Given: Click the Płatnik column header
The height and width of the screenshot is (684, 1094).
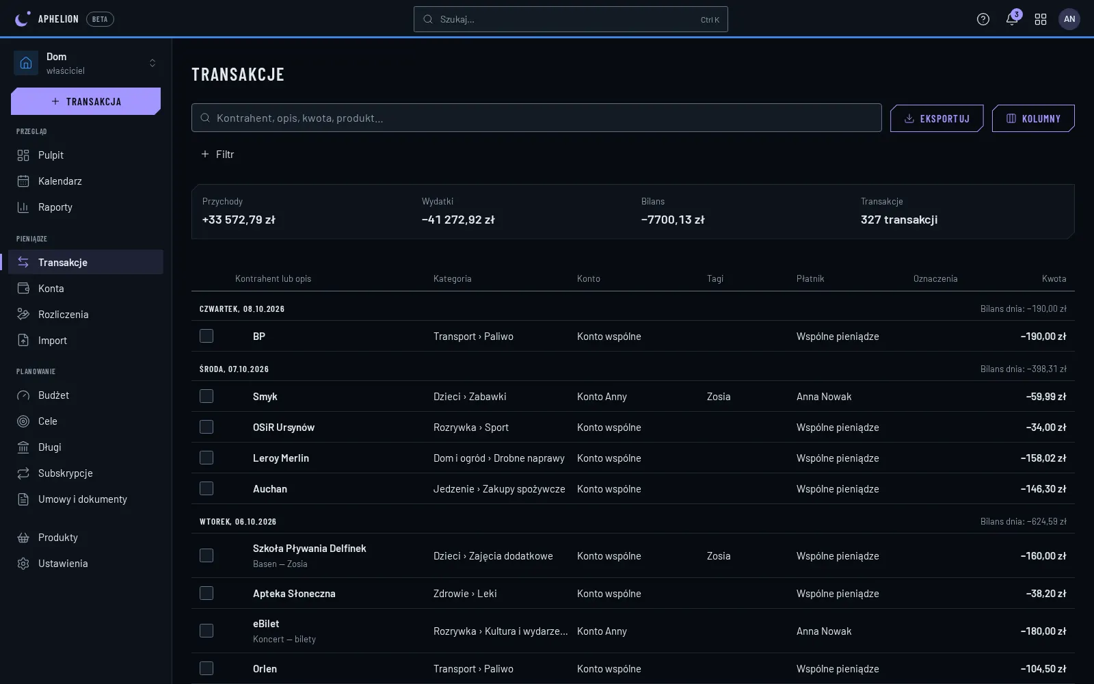Looking at the screenshot, I should pos(810,278).
